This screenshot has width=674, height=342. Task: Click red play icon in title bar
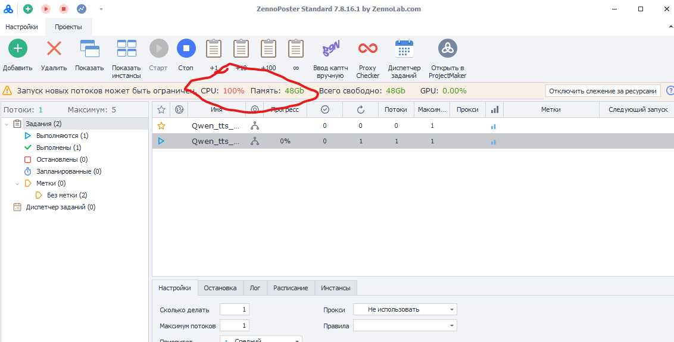point(46,8)
